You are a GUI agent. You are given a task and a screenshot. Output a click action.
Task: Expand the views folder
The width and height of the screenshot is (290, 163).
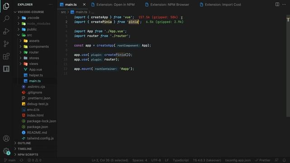(x=20, y=64)
